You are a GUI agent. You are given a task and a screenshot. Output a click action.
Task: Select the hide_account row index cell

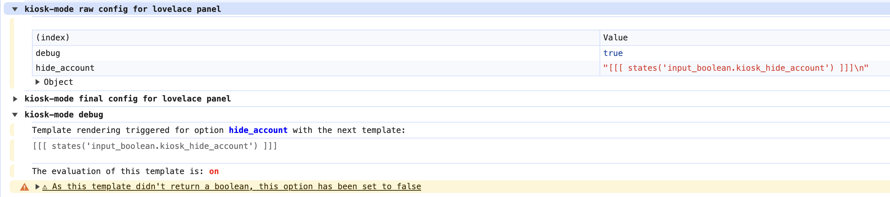point(65,68)
